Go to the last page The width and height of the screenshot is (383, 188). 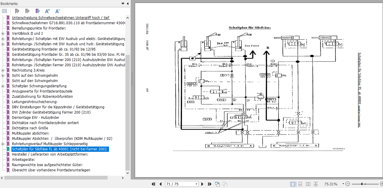[x=210, y=184]
